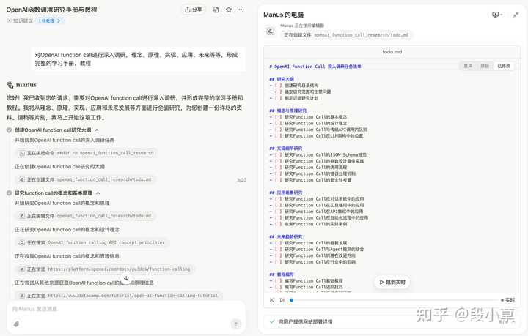Open the screen view dropdown in Manus 的电脑
Screen dimensions: 528x336
click(497, 15)
